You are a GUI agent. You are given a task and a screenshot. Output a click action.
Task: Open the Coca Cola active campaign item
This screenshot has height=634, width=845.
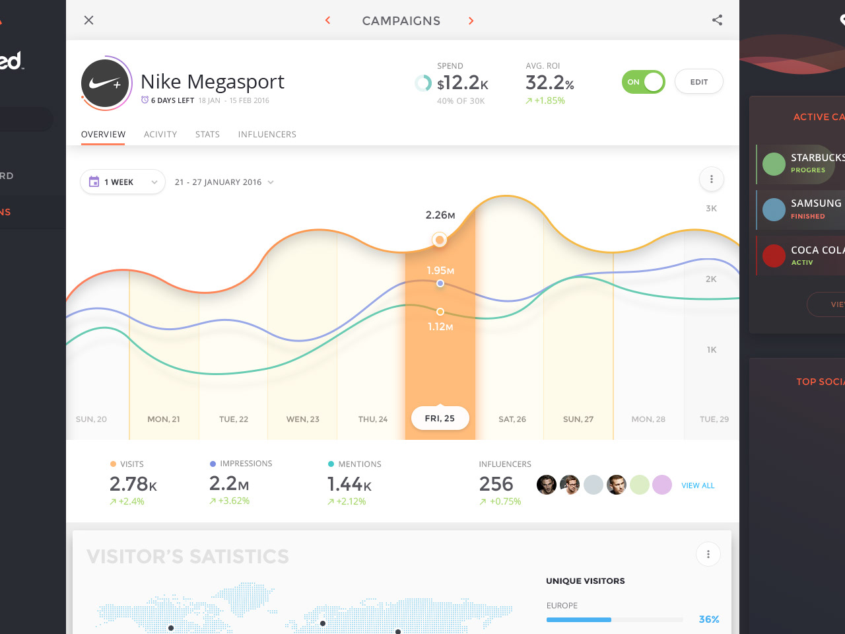point(800,256)
